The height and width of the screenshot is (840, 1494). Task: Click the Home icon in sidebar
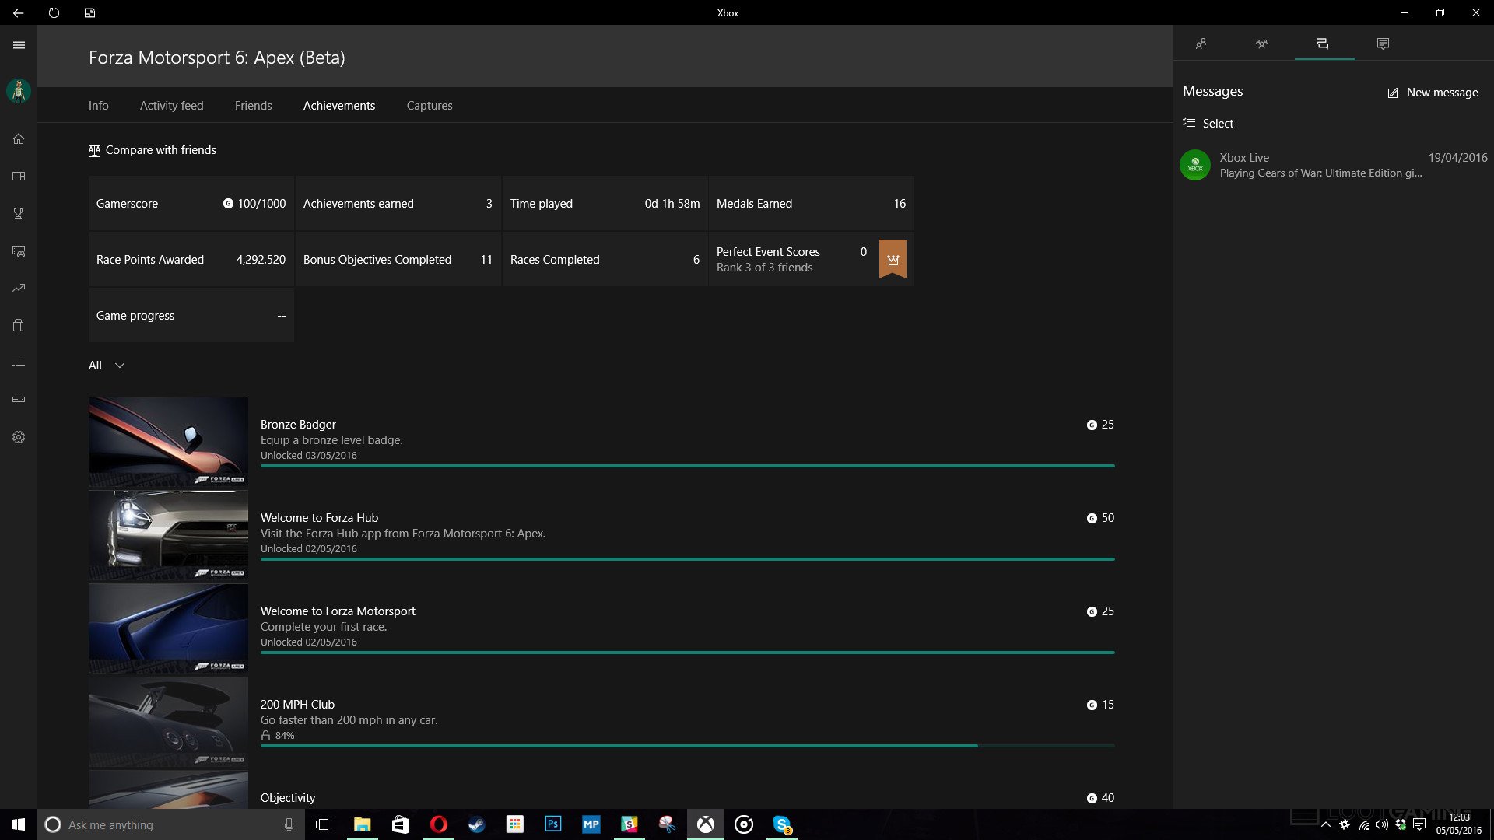tap(19, 139)
